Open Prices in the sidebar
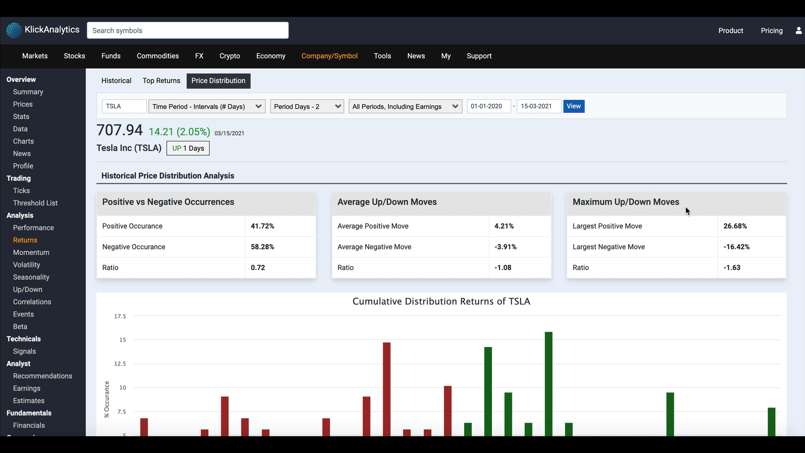 [23, 104]
